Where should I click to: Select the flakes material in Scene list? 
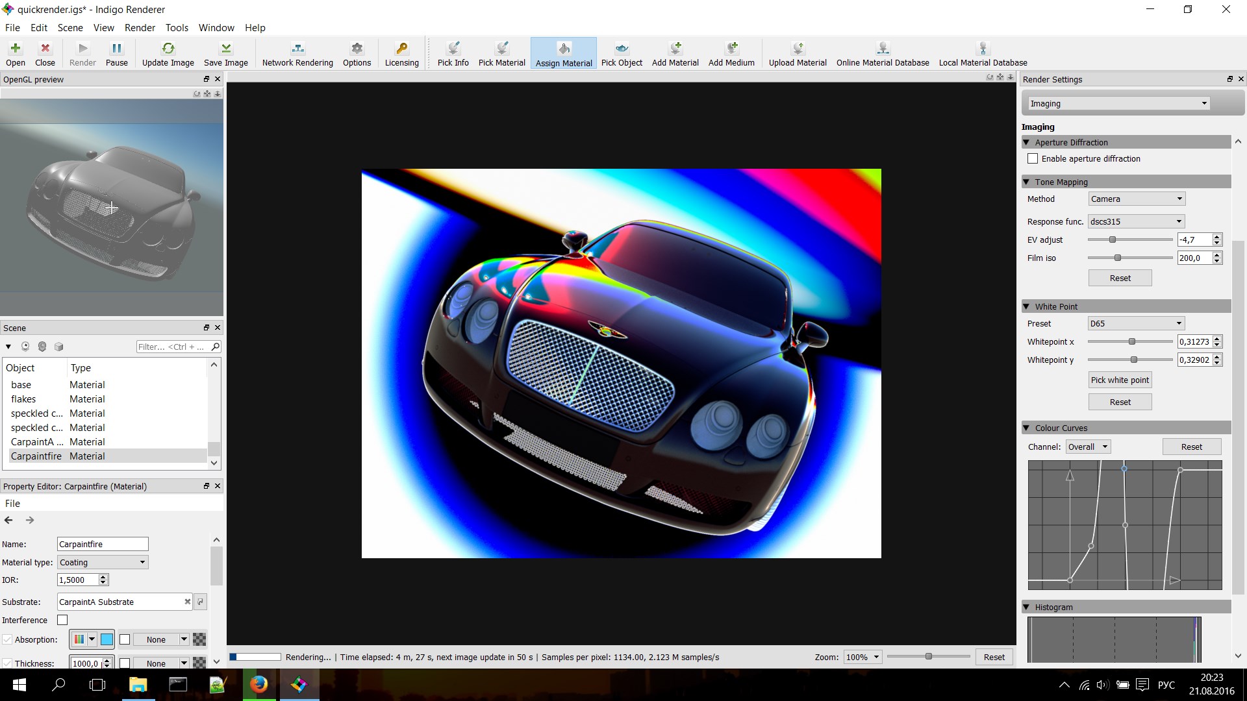(x=23, y=399)
